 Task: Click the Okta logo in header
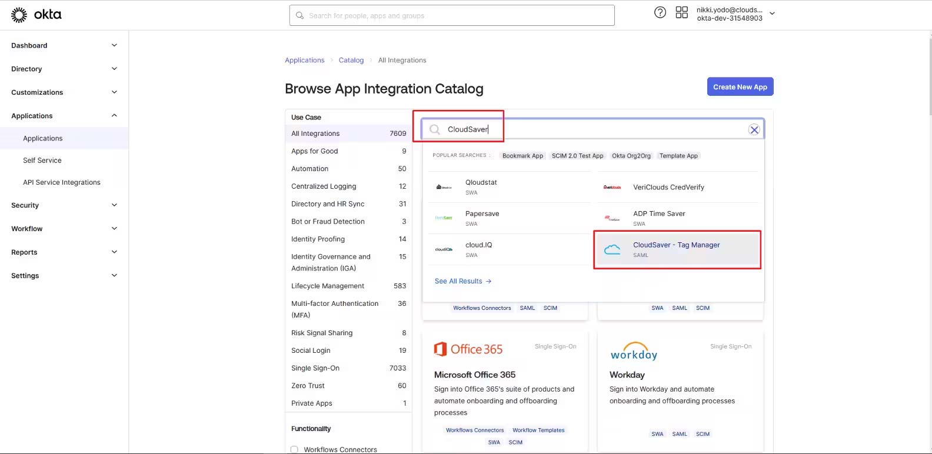coord(36,15)
